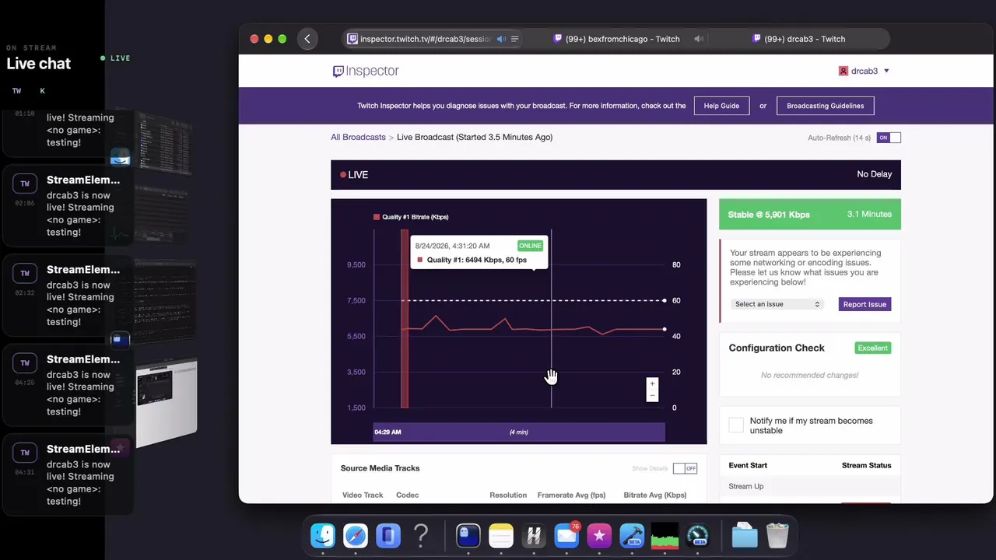Click the TW badge on 04:31 message

pos(25,453)
